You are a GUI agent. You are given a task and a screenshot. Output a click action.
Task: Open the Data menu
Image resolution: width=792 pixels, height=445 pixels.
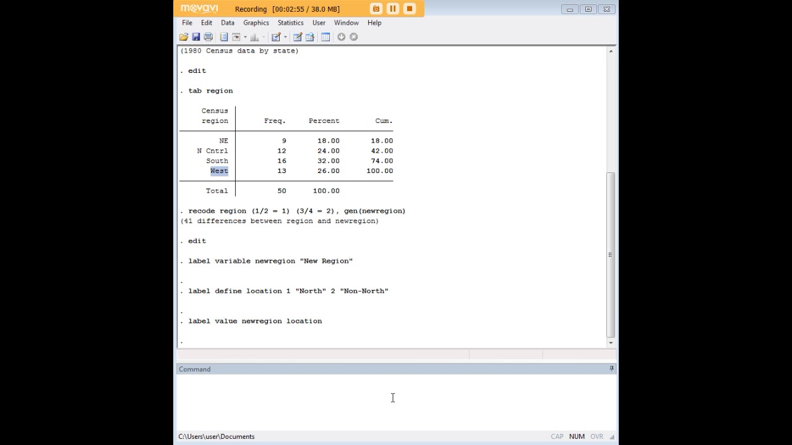click(x=228, y=23)
